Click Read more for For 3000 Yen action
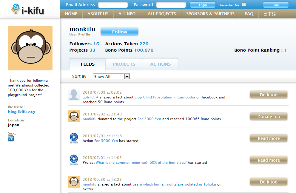This screenshot has width=296, height=193. [x=269, y=138]
